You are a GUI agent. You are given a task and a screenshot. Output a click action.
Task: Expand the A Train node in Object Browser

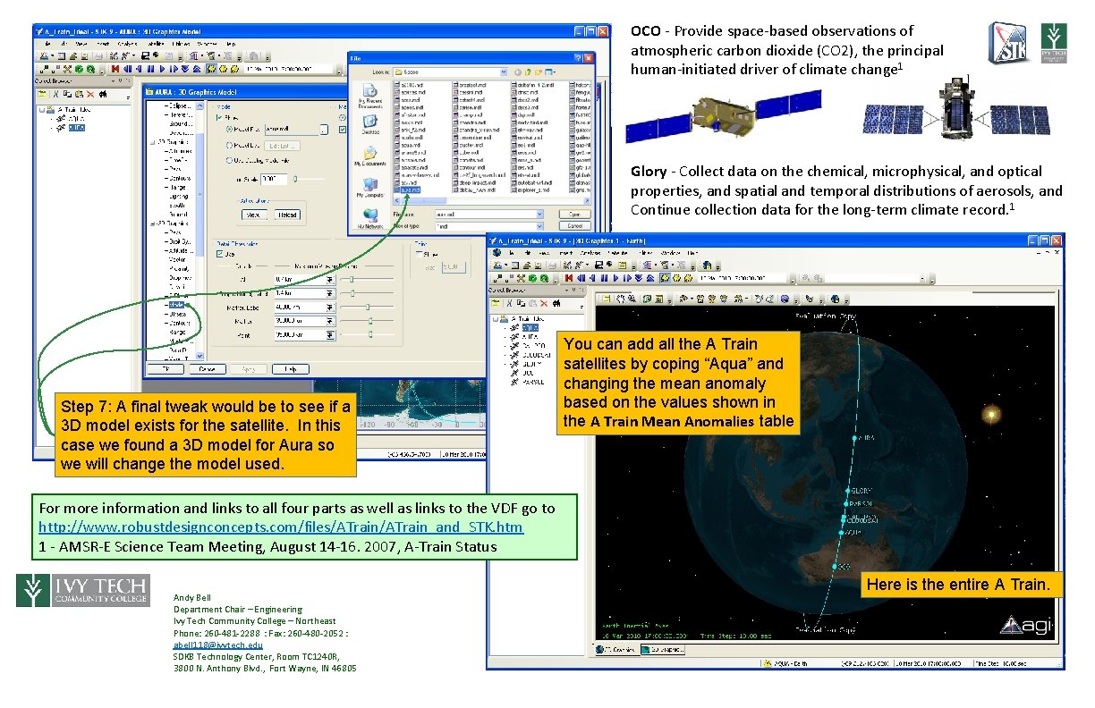pyautogui.click(x=42, y=110)
